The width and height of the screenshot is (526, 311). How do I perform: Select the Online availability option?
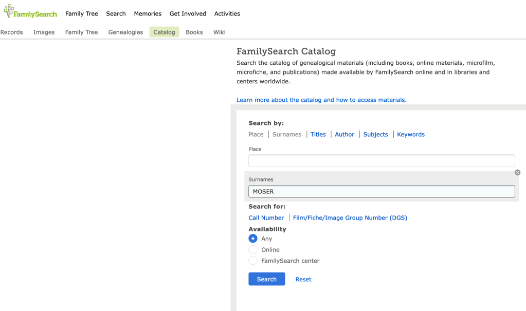[x=253, y=250]
